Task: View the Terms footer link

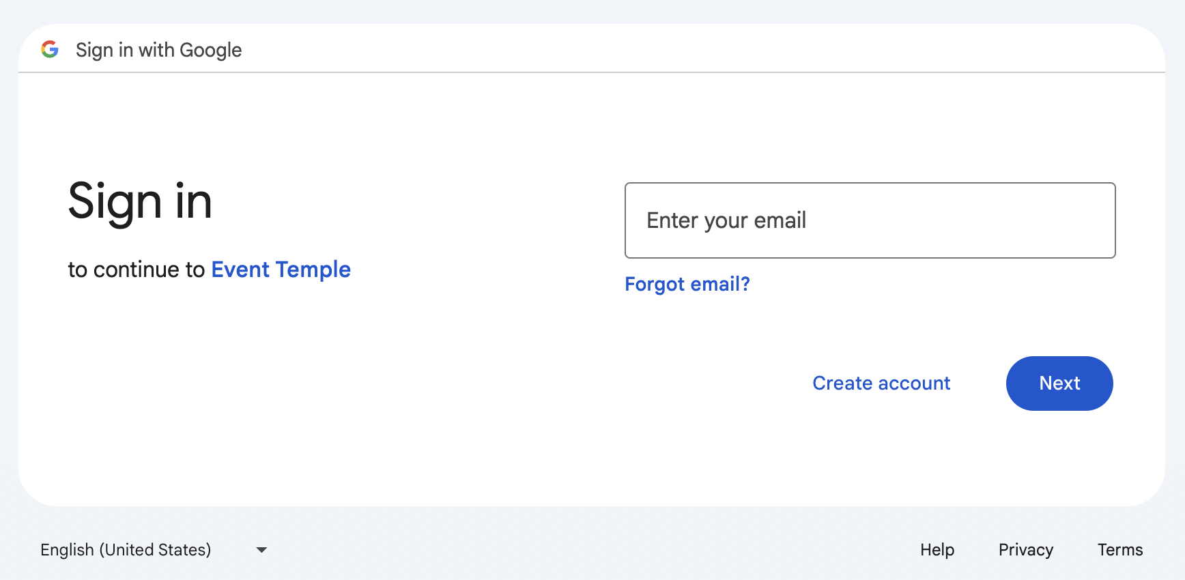Action: click(x=1119, y=550)
